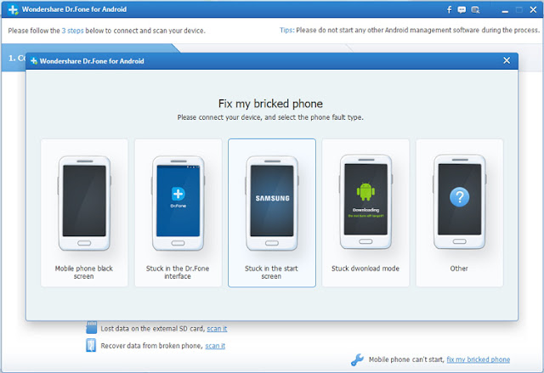Click scan it link for broken phone
The width and height of the screenshot is (544, 373).
point(215,346)
